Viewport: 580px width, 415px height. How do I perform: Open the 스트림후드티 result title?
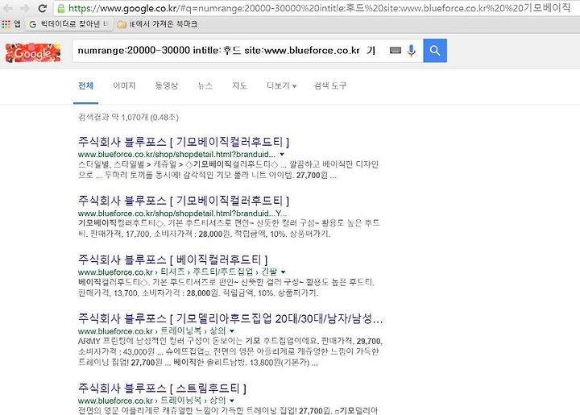click(162, 388)
